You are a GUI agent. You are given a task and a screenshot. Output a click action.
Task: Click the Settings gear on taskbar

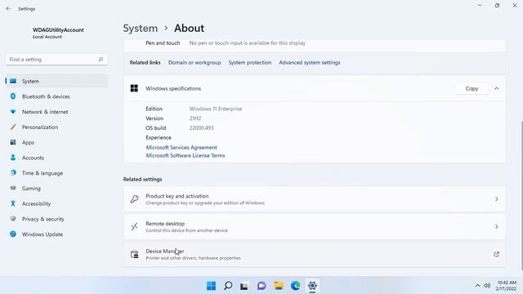point(312,286)
